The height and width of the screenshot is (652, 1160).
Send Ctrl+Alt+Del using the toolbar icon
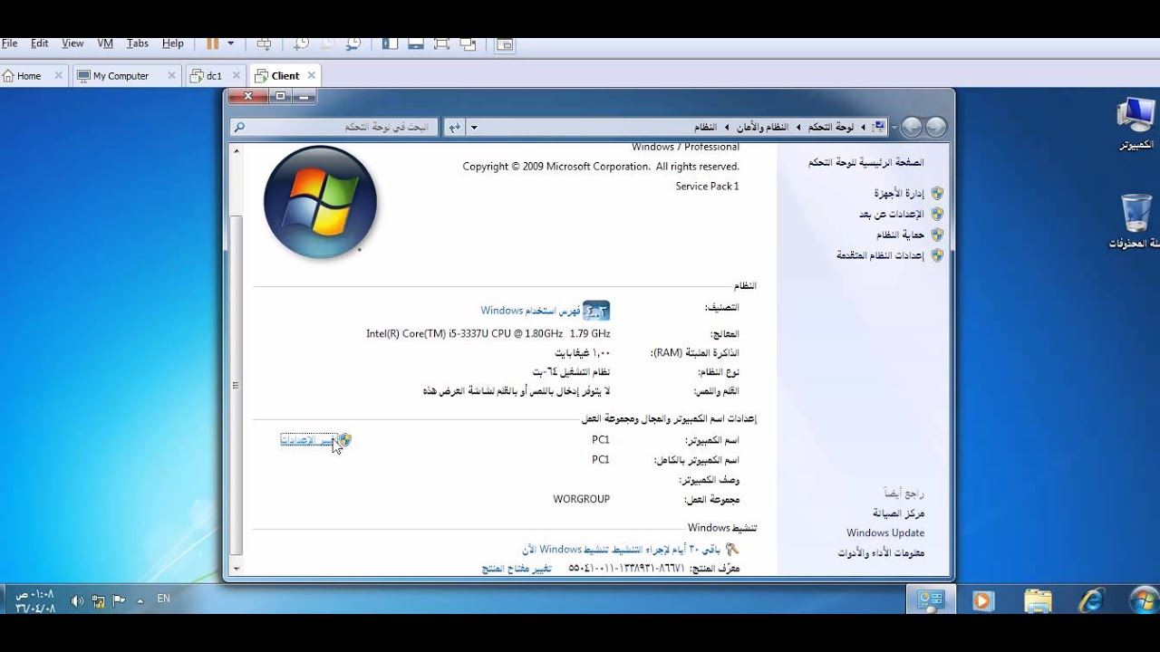pos(264,43)
